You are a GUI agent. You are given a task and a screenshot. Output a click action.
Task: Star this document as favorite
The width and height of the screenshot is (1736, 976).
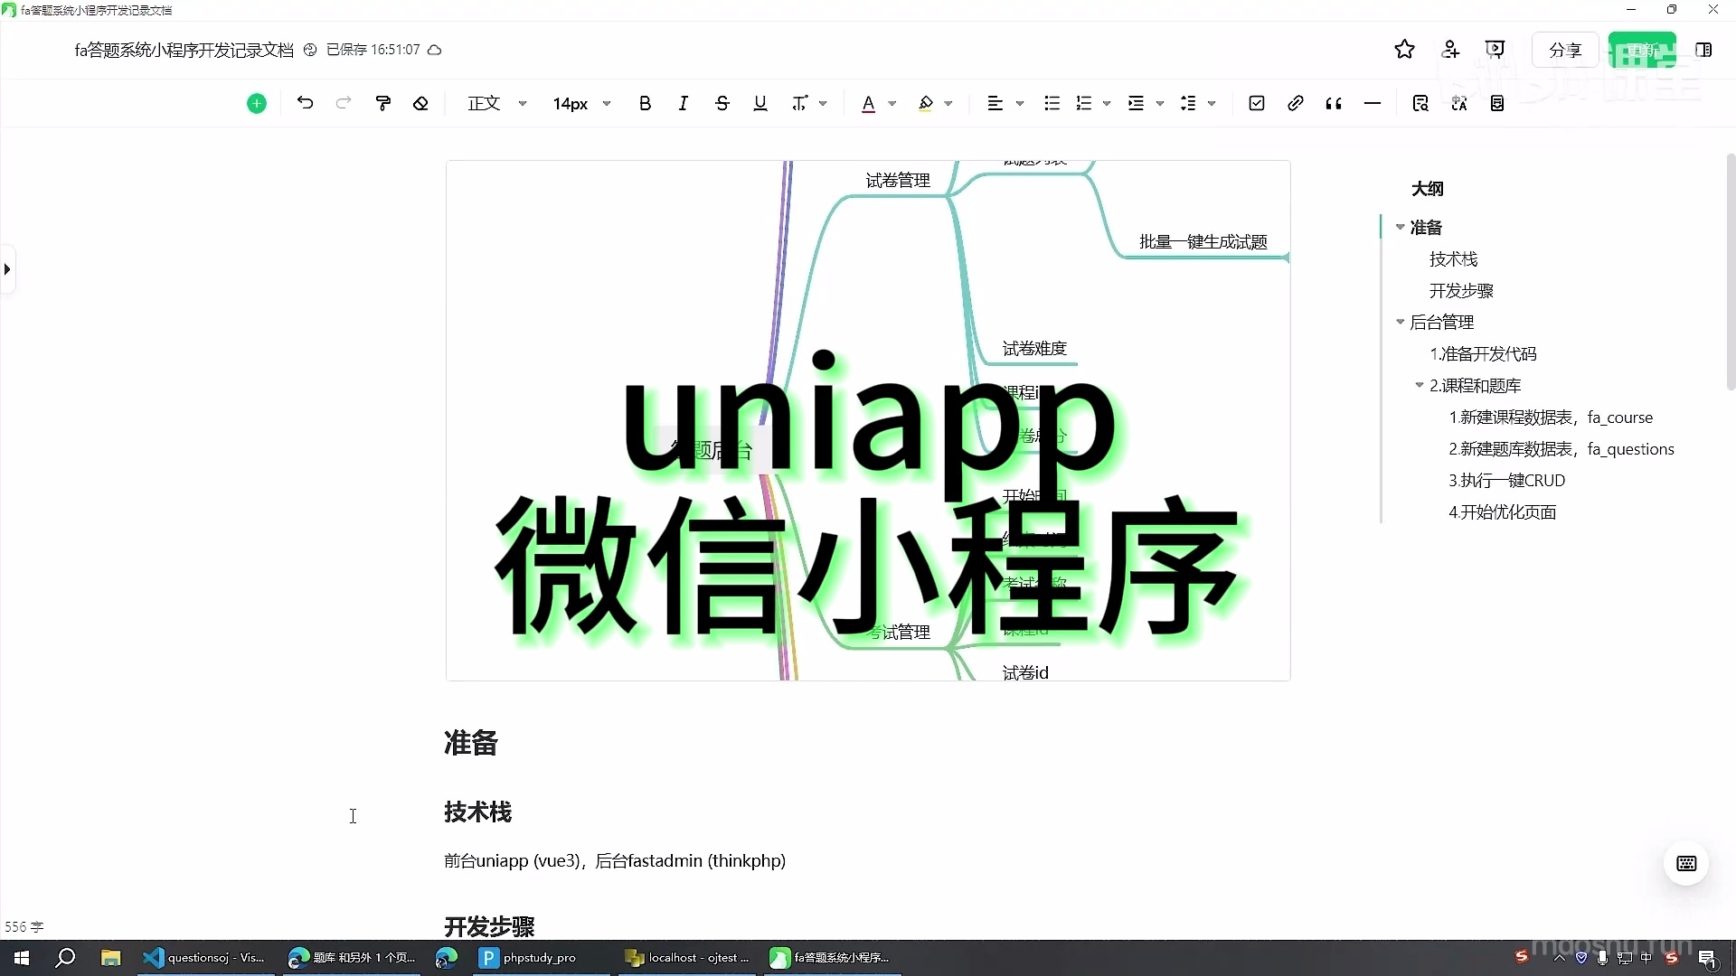coord(1404,50)
